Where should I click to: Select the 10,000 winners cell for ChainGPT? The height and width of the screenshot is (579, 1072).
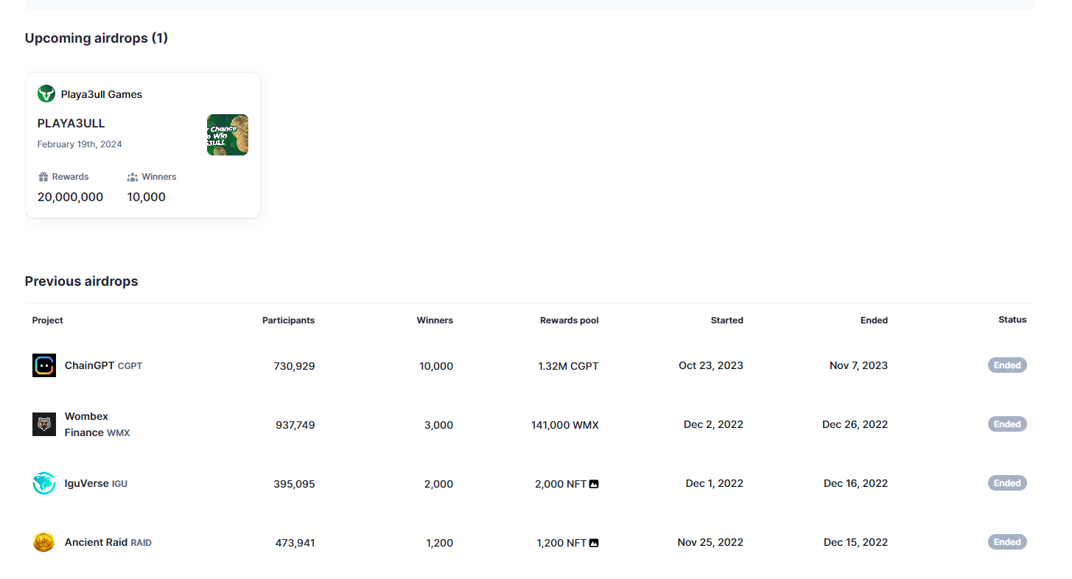tap(435, 366)
